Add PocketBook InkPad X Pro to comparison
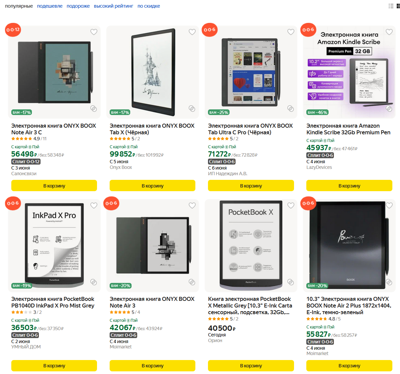Viewport: 400px width, 374px height. pos(94,282)
